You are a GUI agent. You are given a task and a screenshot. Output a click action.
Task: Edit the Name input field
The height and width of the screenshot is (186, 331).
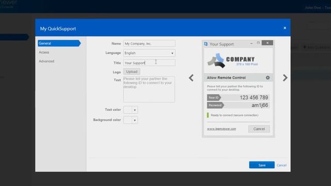click(x=149, y=43)
